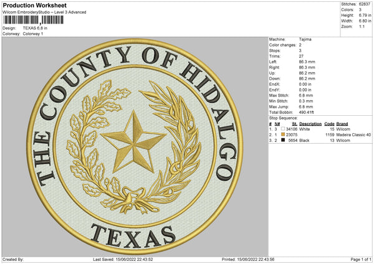The image size is (374, 264).
Task: Click the Colors count value 3
Action: coord(360,10)
